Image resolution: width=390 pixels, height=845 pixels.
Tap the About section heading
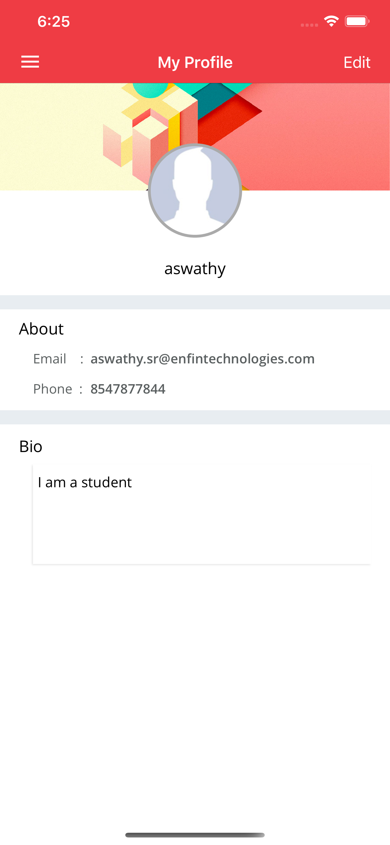(x=41, y=329)
